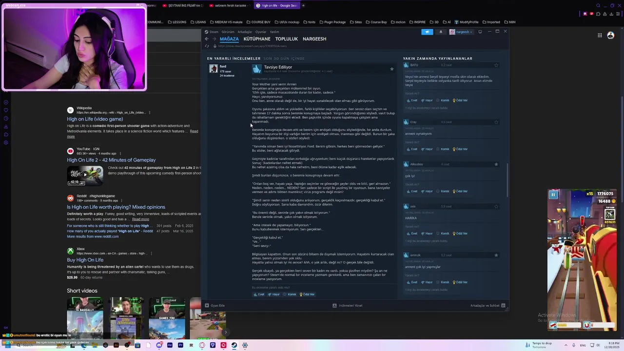Viewport: 624px width, 351px height.
Task: Open the Steam menu
Action: pyautogui.click(x=212, y=32)
